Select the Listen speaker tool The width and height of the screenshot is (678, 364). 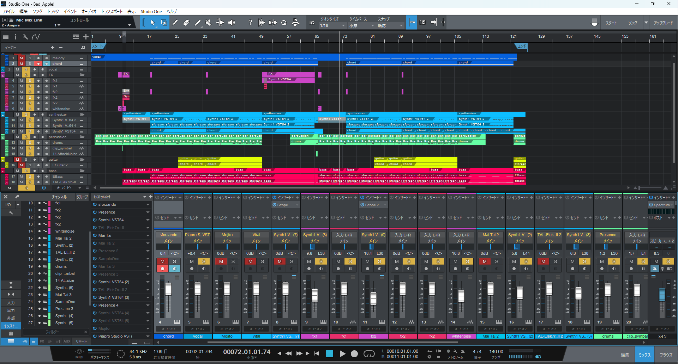point(232,23)
